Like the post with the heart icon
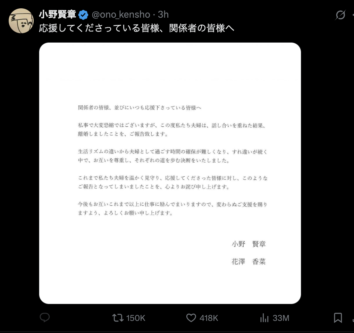This screenshot has height=333, width=354. [x=191, y=318]
